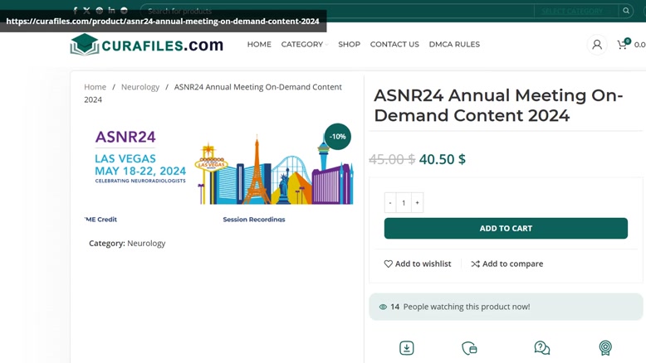
Task: Click the search magnifier icon
Action: pyautogui.click(x=626, y=11)
